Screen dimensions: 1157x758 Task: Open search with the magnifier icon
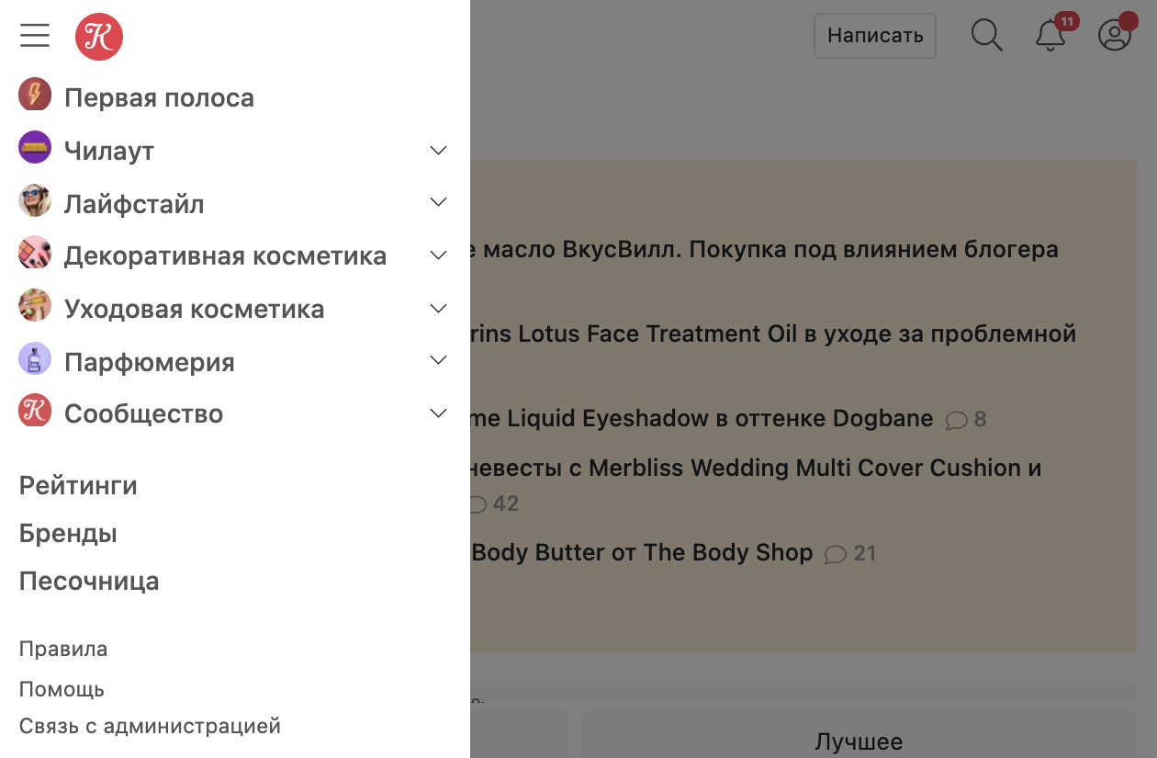[987, 36]
